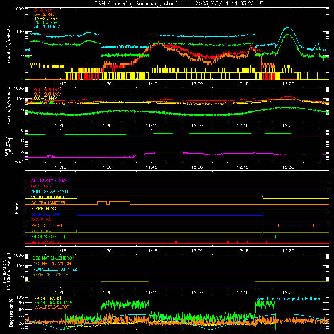Image resolution: width=334 pixels, height=334 pixels.
Task: Click the Degrees or % axis title
Action: (x=11, y=313)
